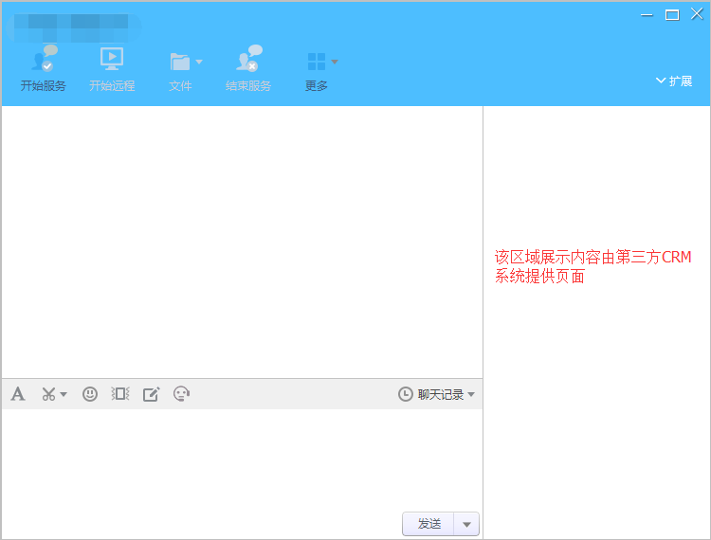Click the edit note pencil icon

[x=152, y=394]
